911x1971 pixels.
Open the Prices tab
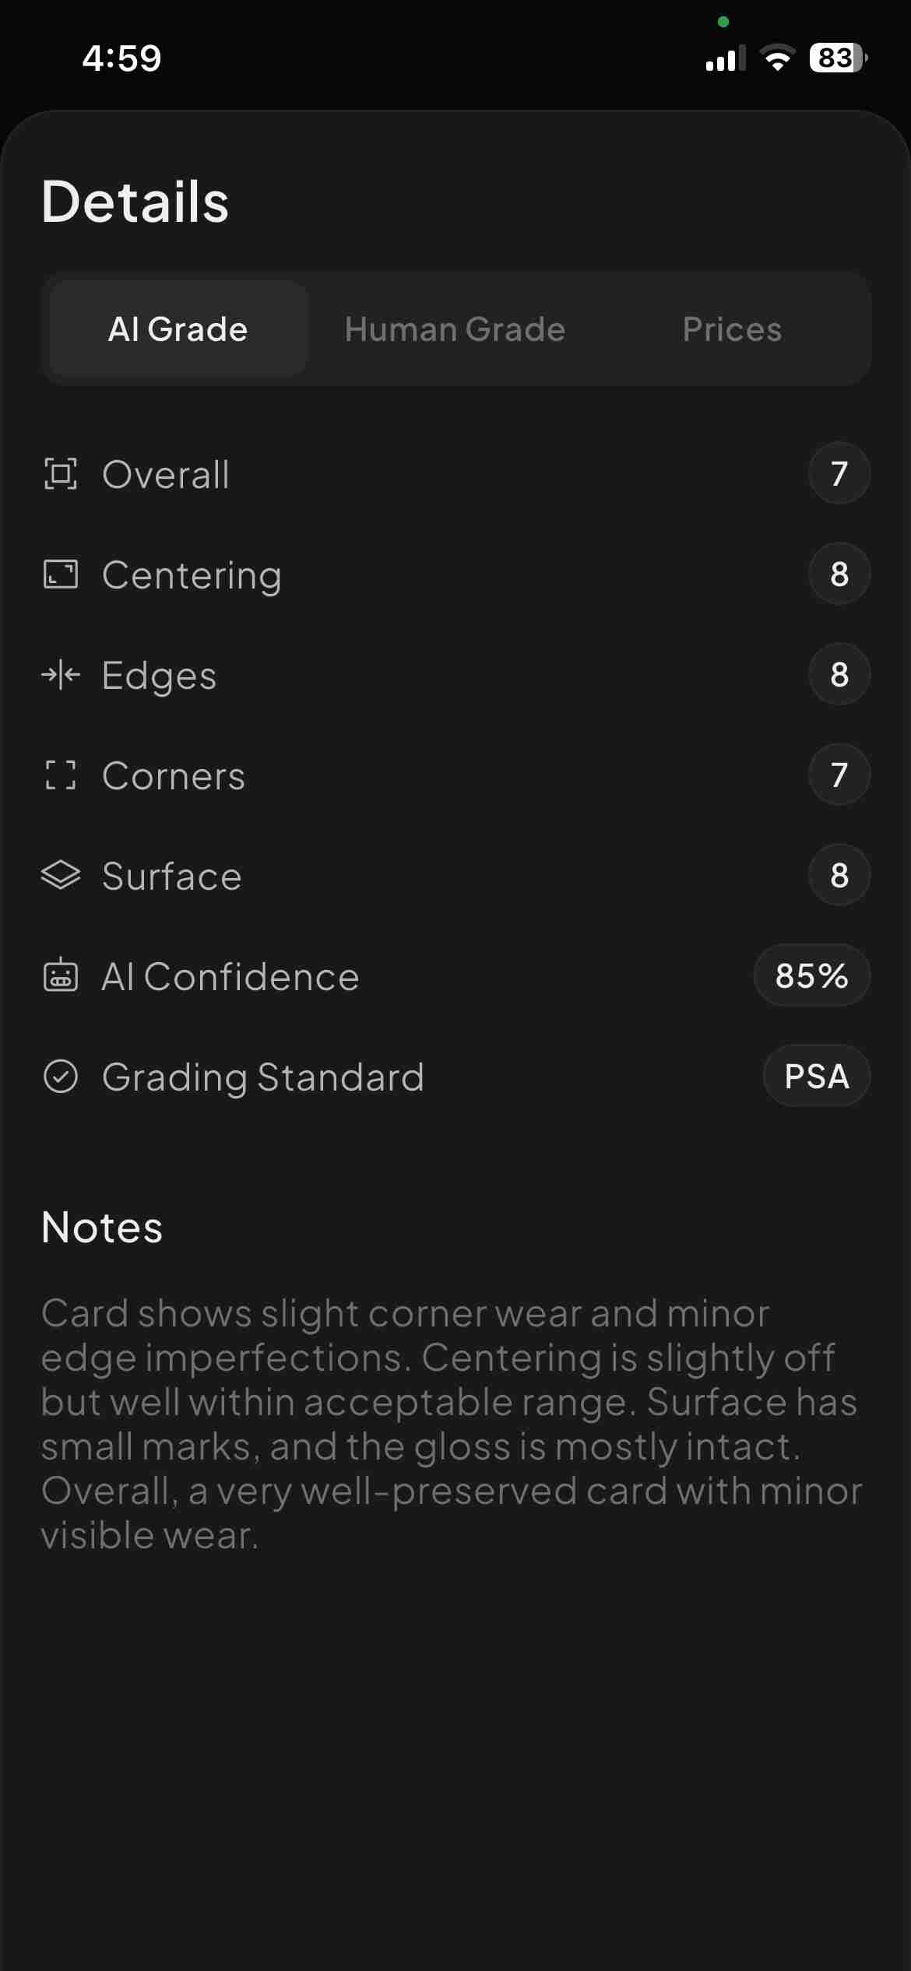point(732,329)
